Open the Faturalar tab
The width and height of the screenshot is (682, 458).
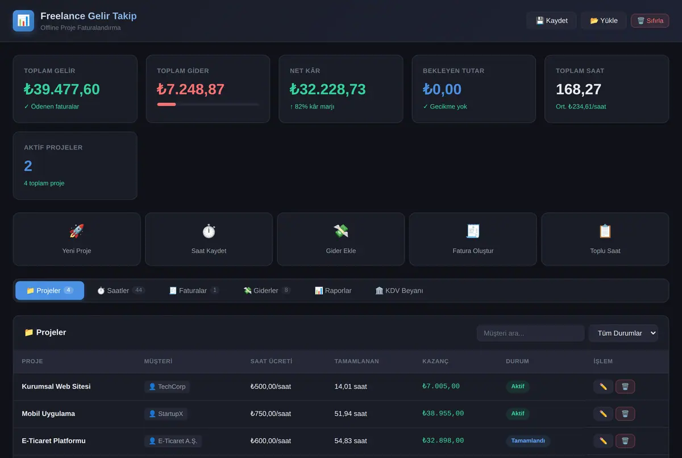pos(194,290)
